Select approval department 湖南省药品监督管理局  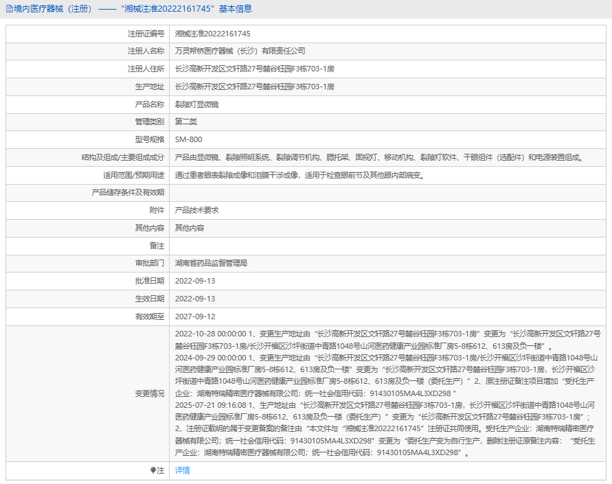(211, 263)
